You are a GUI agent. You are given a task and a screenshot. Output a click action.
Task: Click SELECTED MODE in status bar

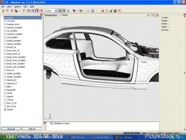[132, 133]
